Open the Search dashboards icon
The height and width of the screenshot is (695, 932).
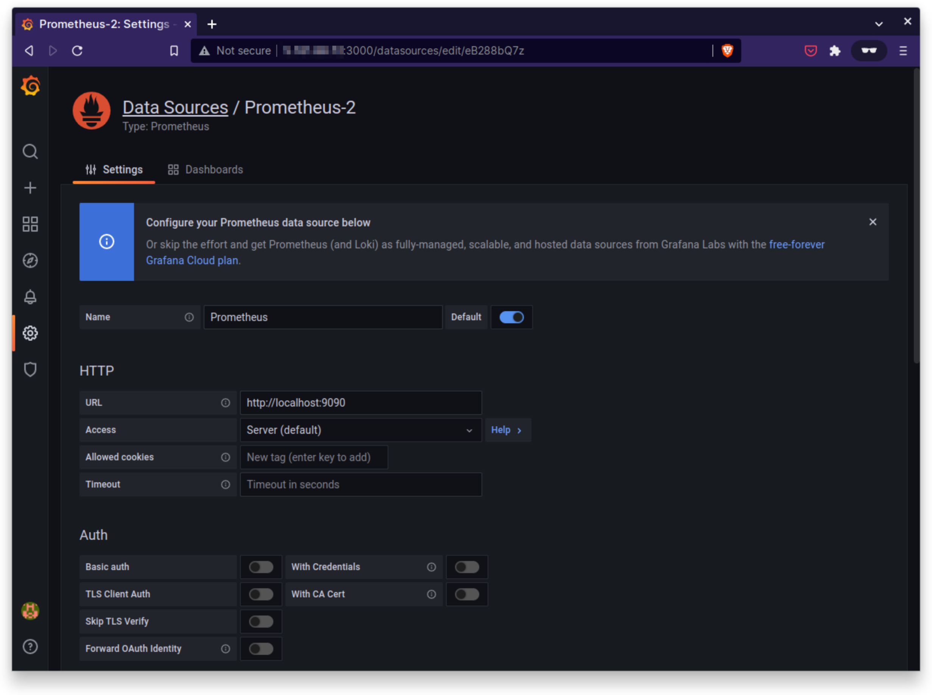(30, 151)
